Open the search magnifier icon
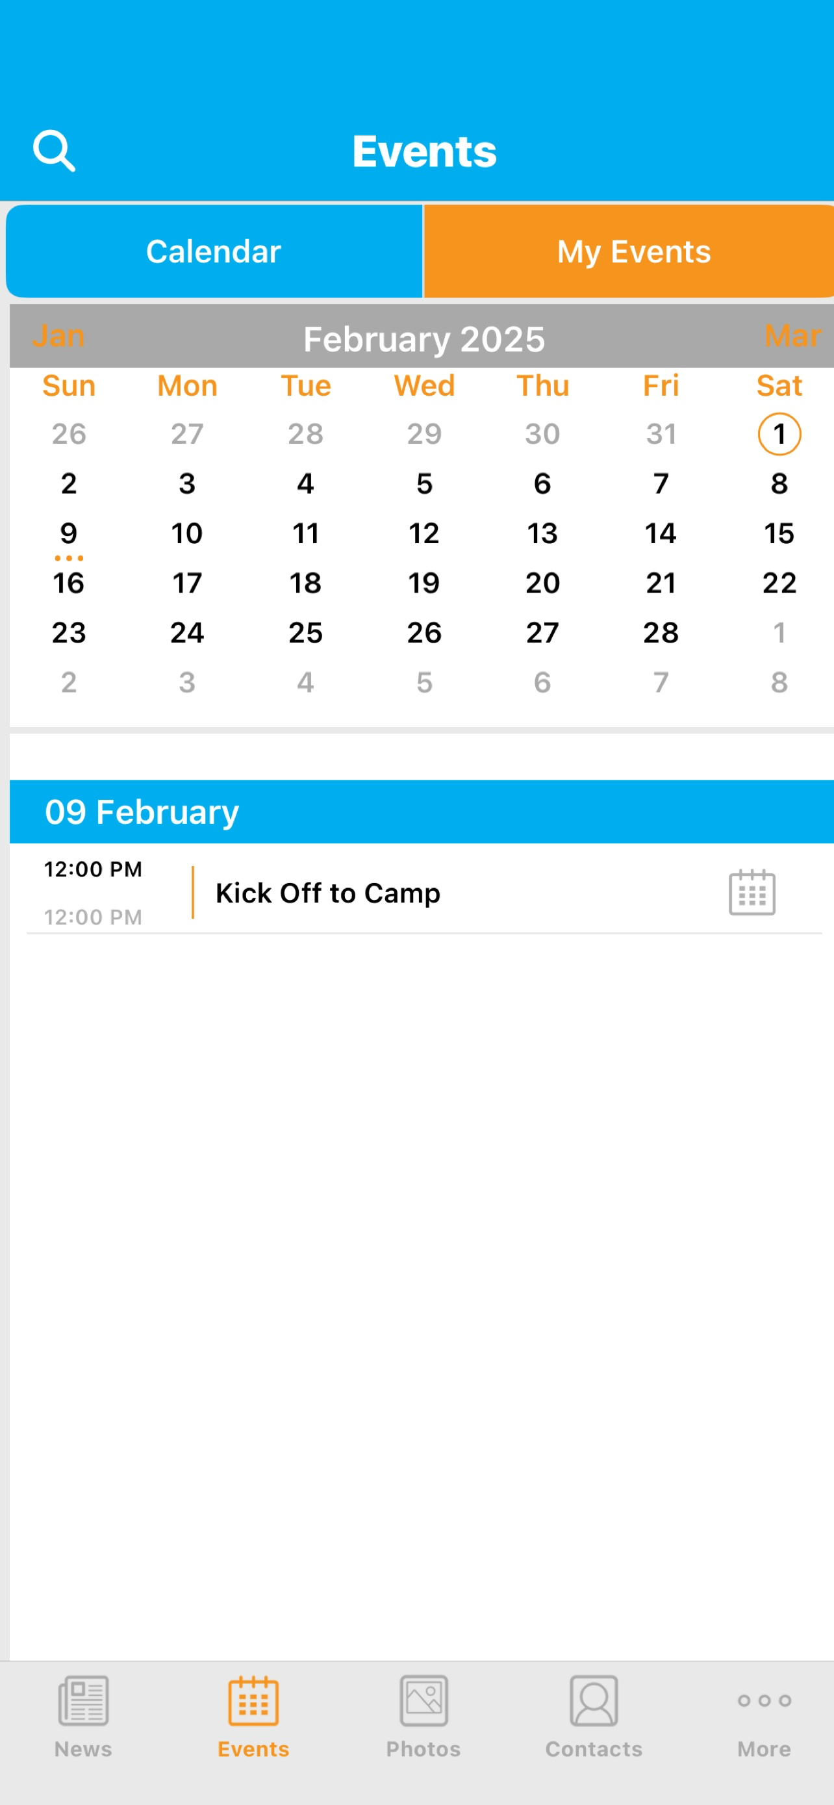The height and width of the screenshot is (1805, 834). pos(54,151)
